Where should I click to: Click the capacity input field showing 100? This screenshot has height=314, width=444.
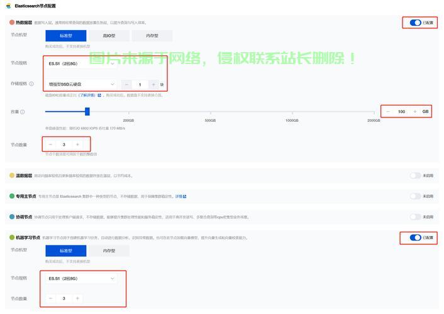[x=401, y=111]
